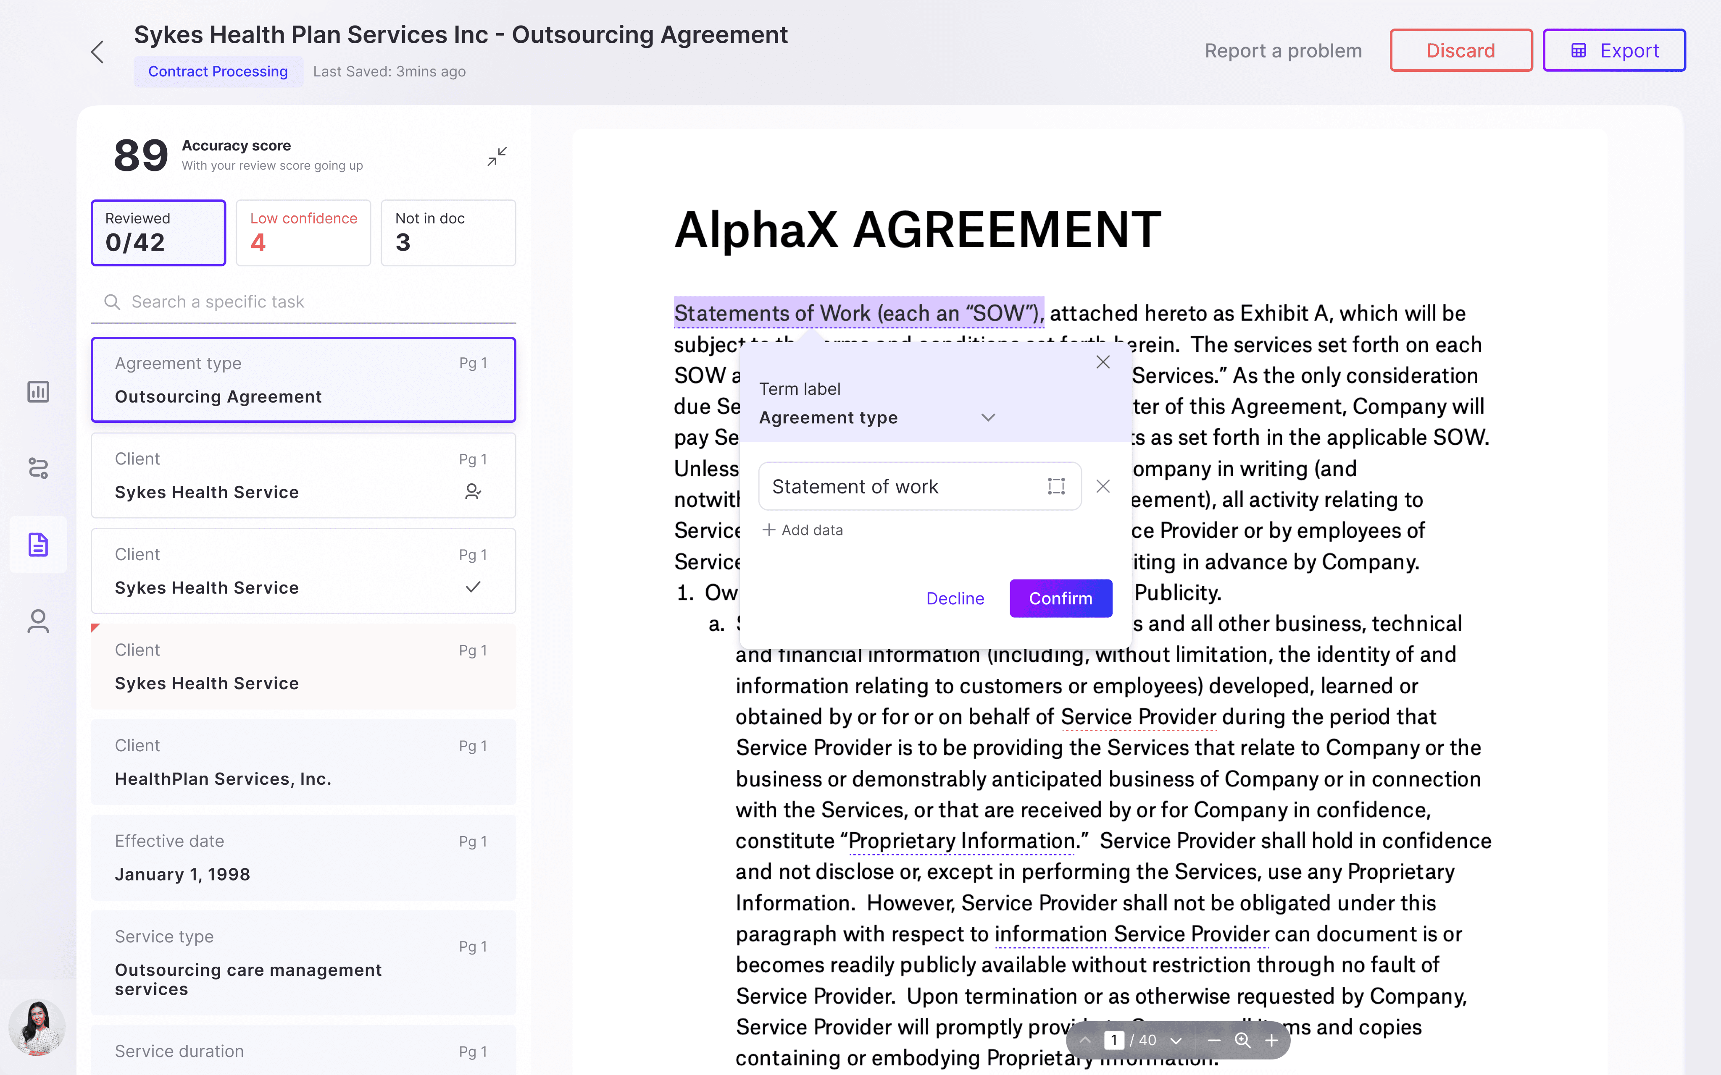Open the user profile sidebar icon
Viewport: 1721px width, 1075px height.
click(38, 621)
